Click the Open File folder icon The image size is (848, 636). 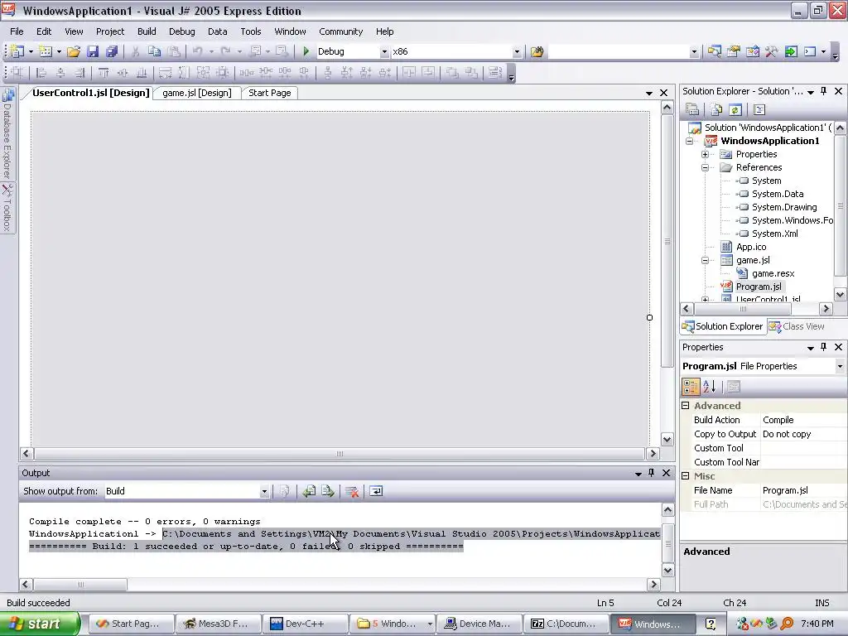tap(74, 51)
